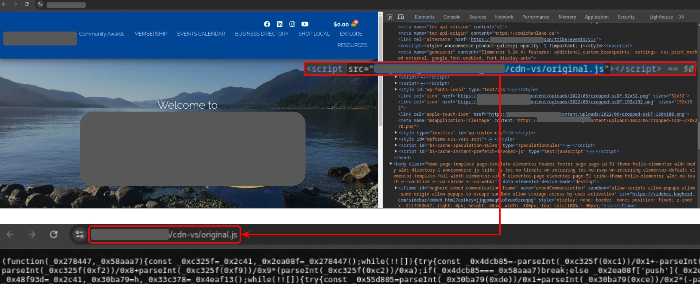Select the highlighted cdn-vs/original.js script line
700x284 pixels.
tap(499, 69)
